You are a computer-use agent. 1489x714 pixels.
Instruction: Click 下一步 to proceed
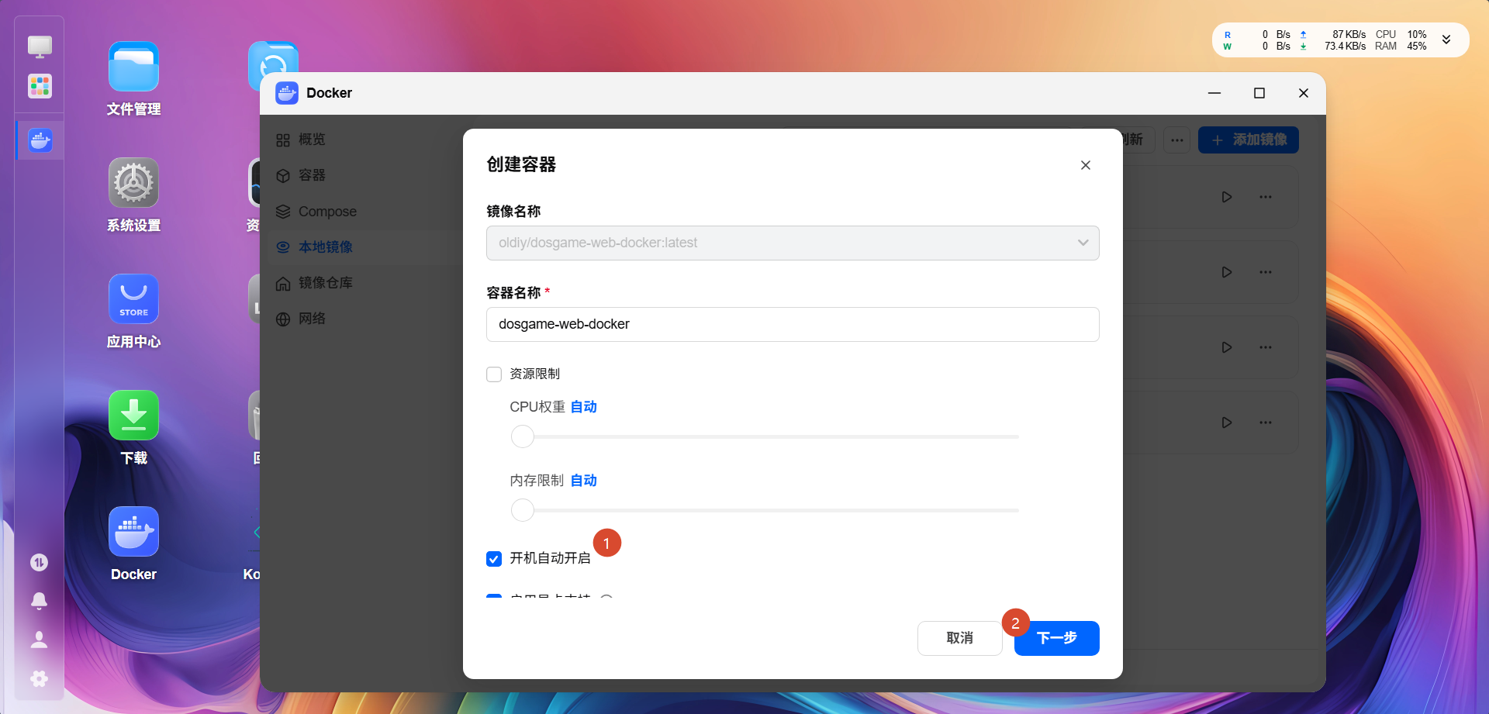point(1057,638)
